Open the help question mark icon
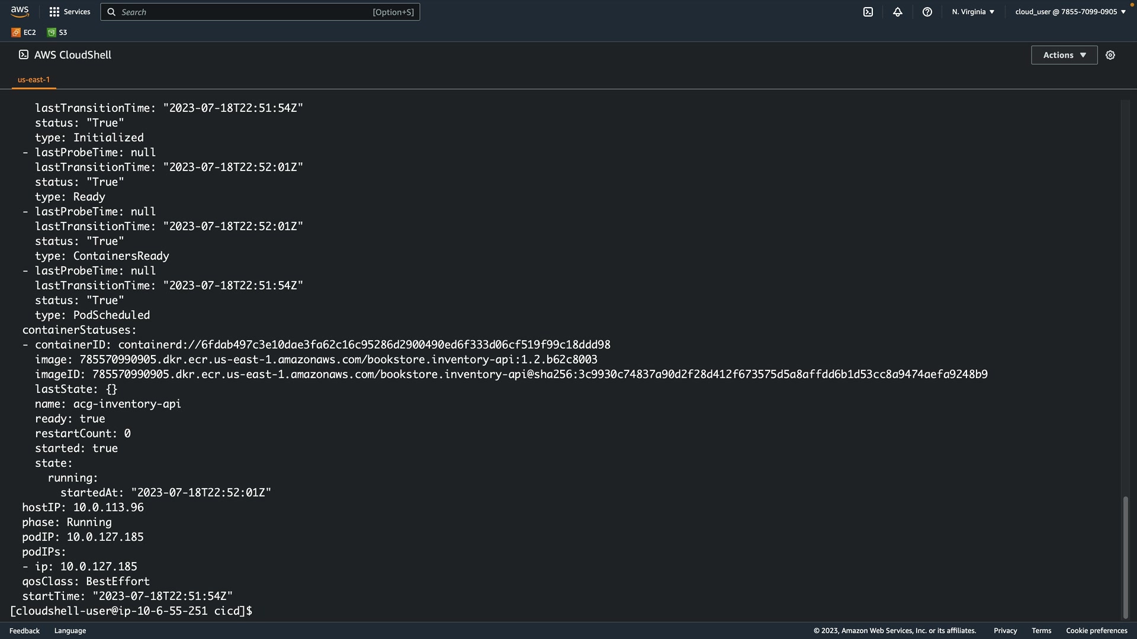 pos(927,12)
